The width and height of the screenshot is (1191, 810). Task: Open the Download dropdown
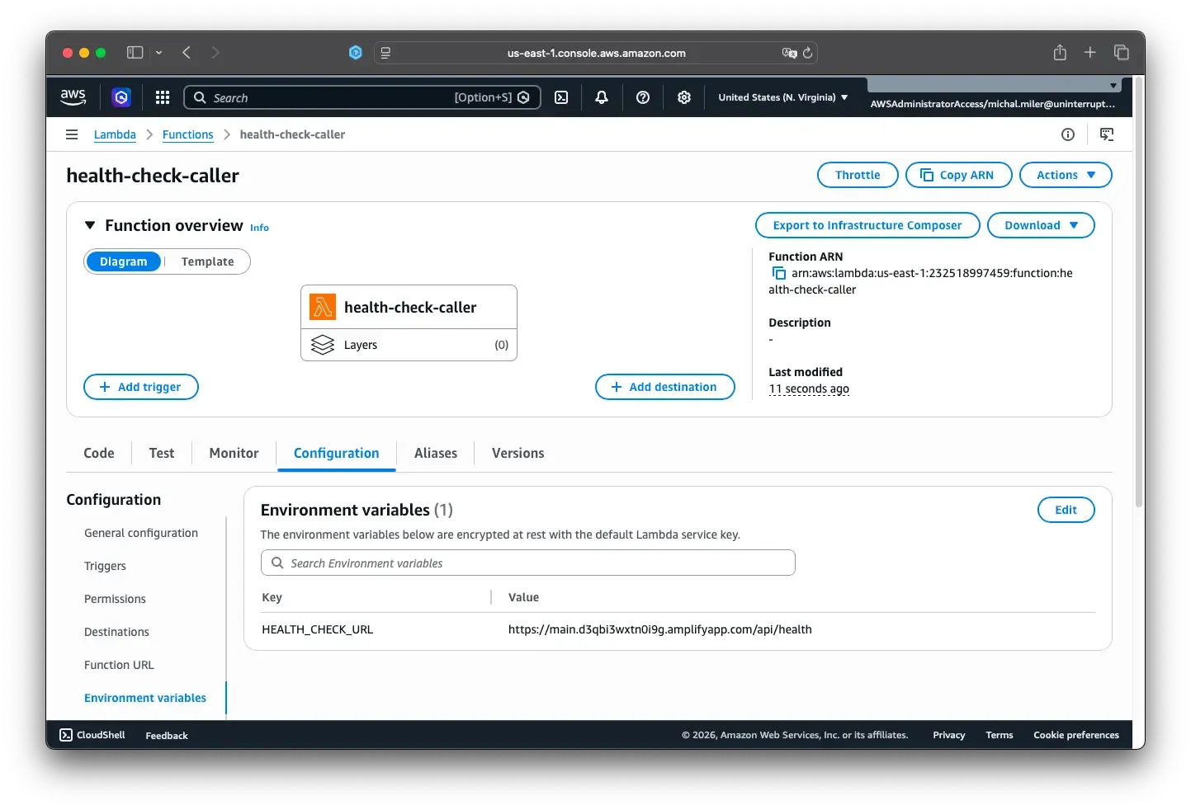pyautogui.click(x=1041, y=225)
